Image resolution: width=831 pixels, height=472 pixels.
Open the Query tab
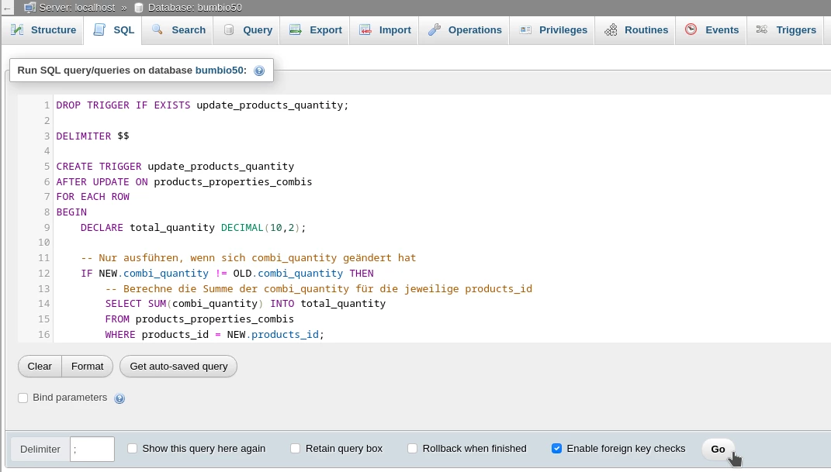248,30
